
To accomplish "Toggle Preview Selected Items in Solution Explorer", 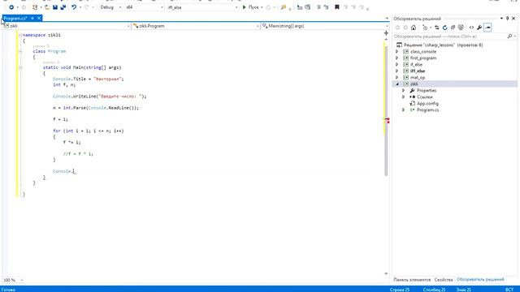I will [487, 28].
